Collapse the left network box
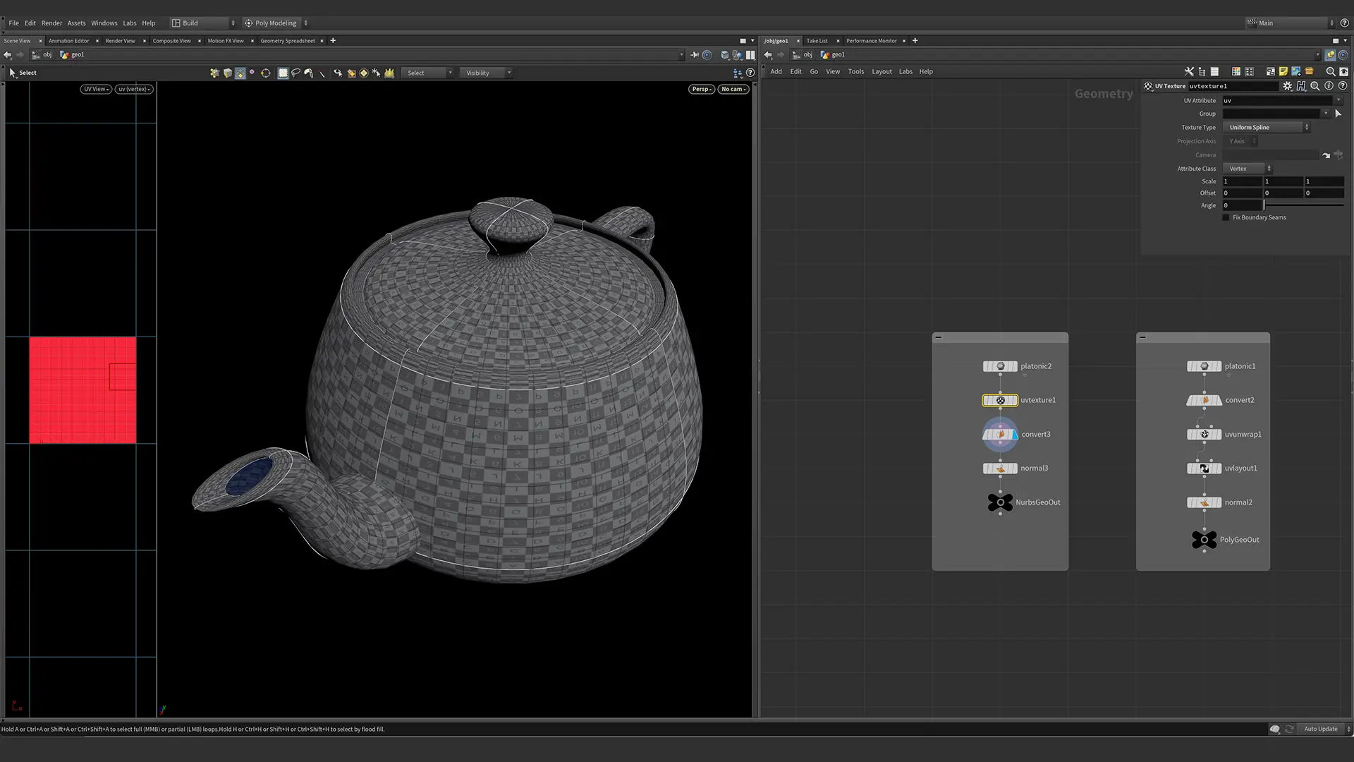 (939, 337)
